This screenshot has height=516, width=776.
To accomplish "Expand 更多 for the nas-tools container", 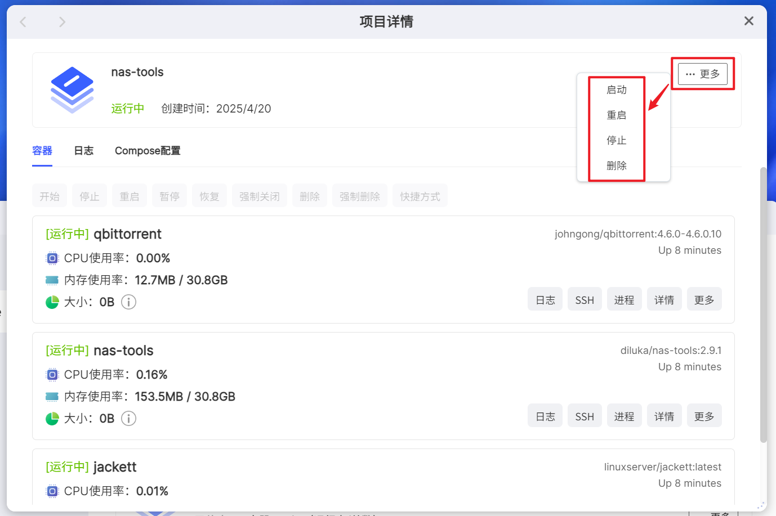I will coord(704,416).
